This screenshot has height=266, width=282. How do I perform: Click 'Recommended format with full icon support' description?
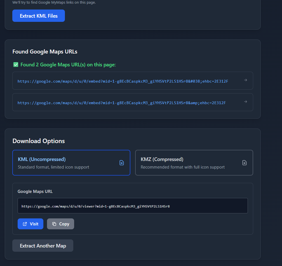(x=182, y=167)
